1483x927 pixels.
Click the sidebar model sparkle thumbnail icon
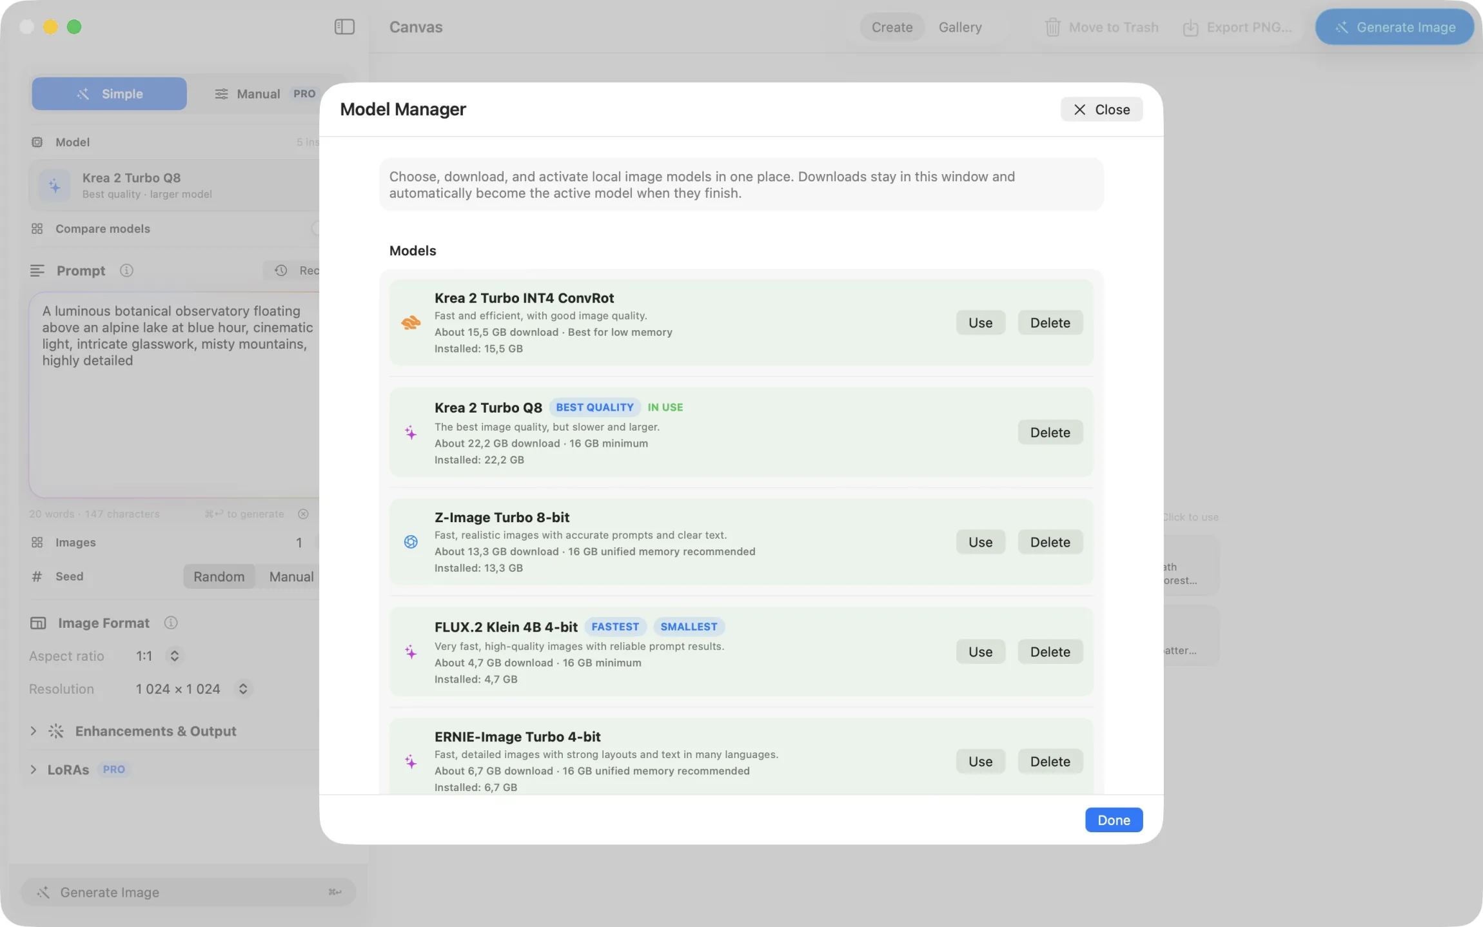55,186
